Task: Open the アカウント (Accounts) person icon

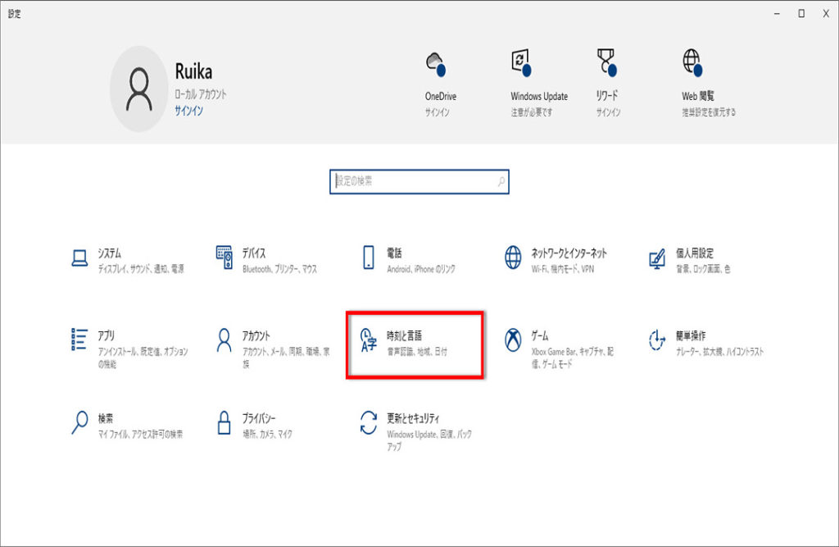Action: click(x=224, y=340)
